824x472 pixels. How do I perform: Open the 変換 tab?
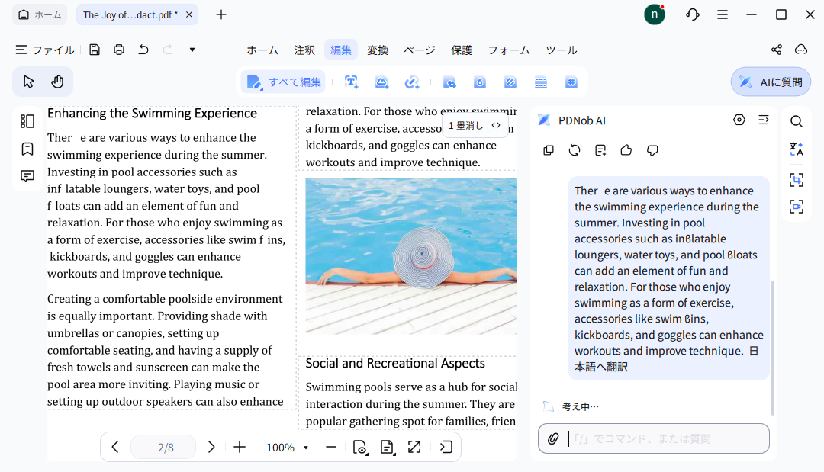pos(378,50)
